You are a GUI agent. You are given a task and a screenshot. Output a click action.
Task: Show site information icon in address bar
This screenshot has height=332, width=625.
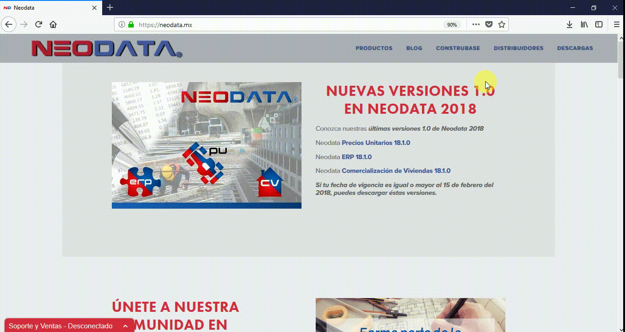tap(122, 24)
